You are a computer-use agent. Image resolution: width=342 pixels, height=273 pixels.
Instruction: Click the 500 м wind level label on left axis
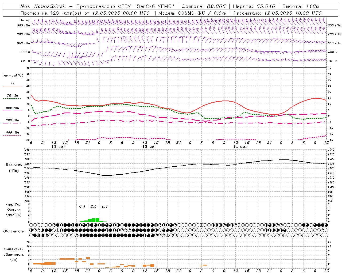coord(25,52)
